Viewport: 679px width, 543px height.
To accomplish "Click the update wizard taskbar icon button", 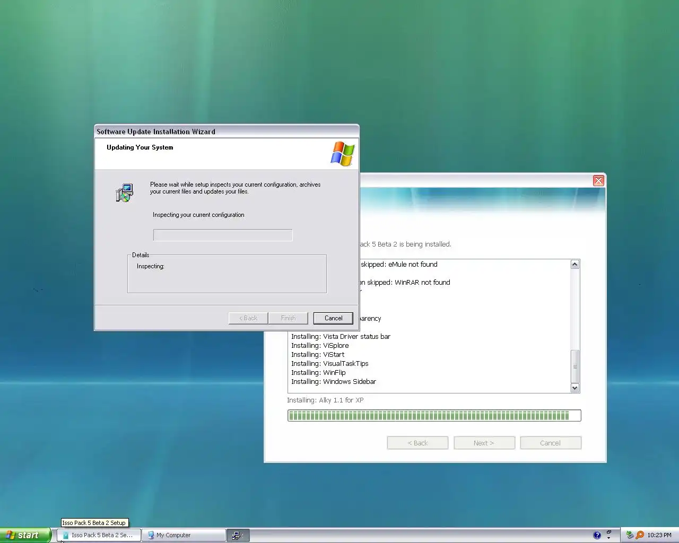I will 238,535.
